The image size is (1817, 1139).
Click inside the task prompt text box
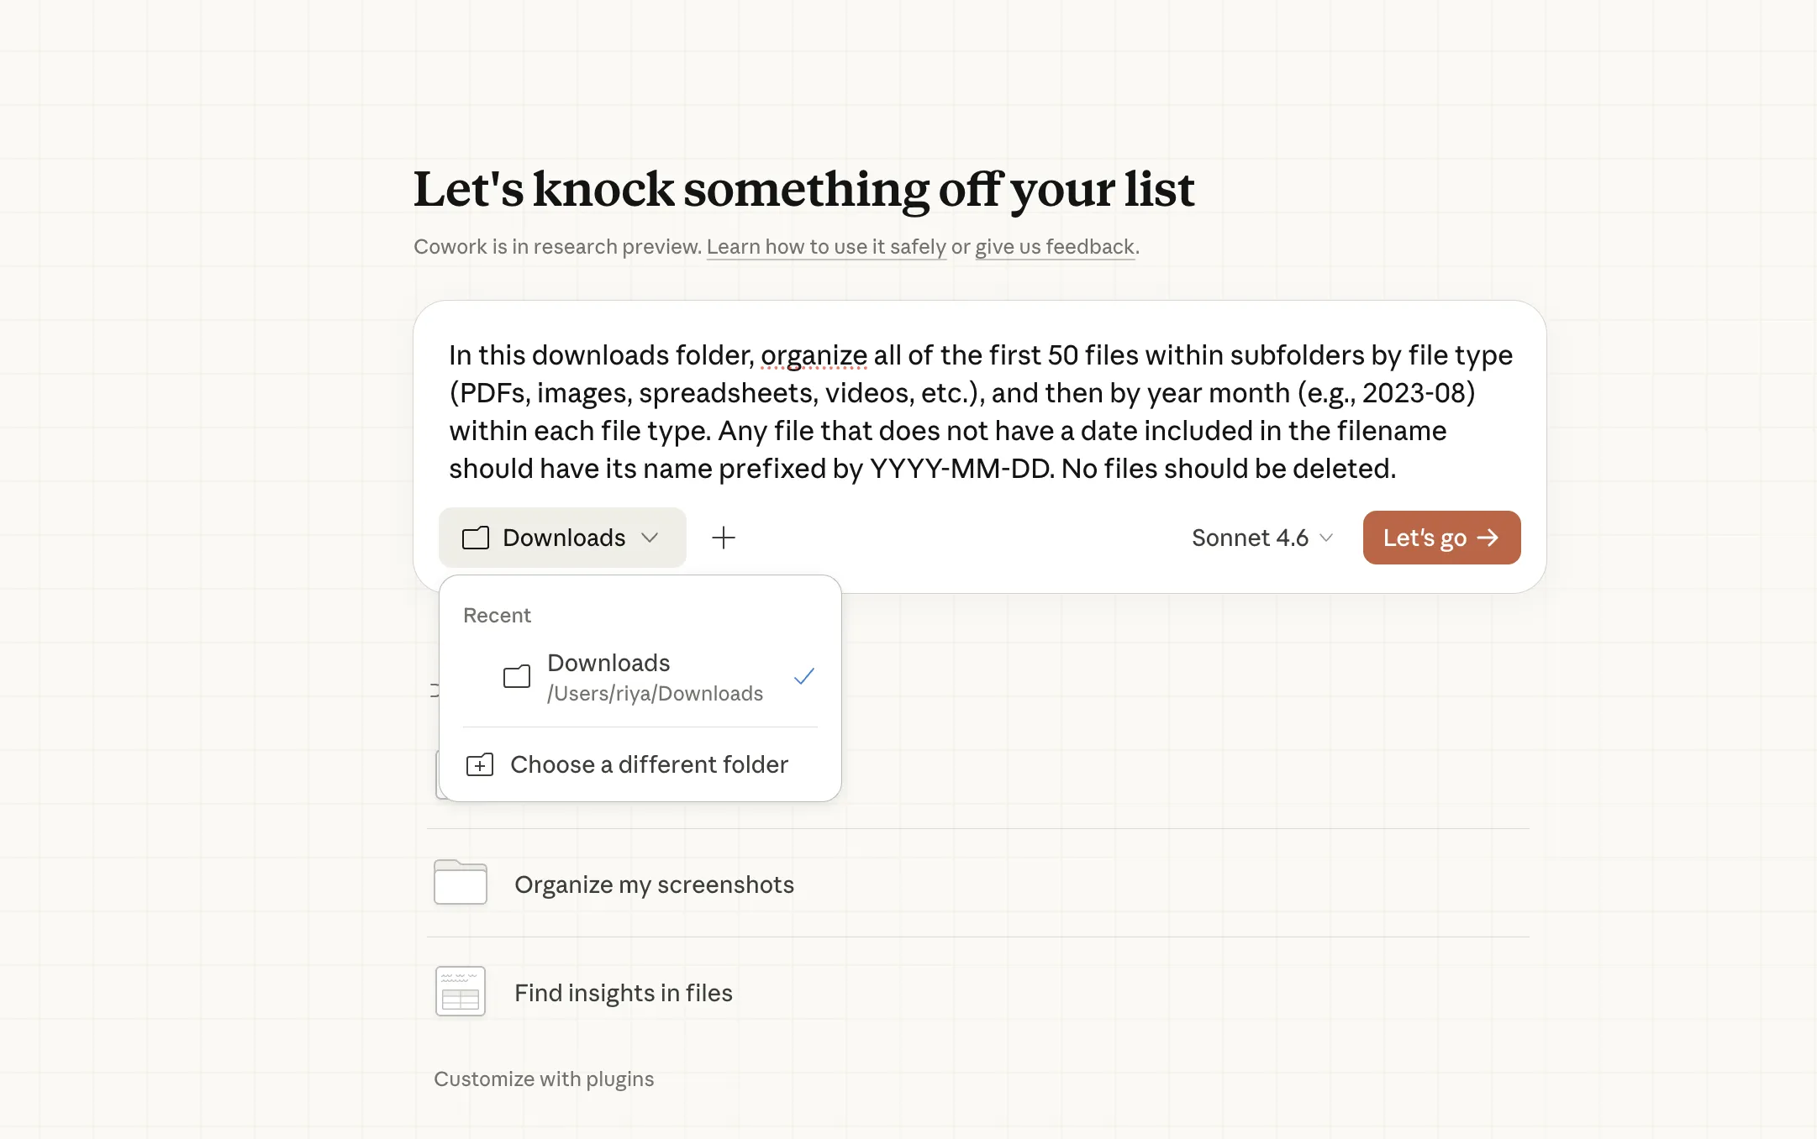tap(980, 412)
